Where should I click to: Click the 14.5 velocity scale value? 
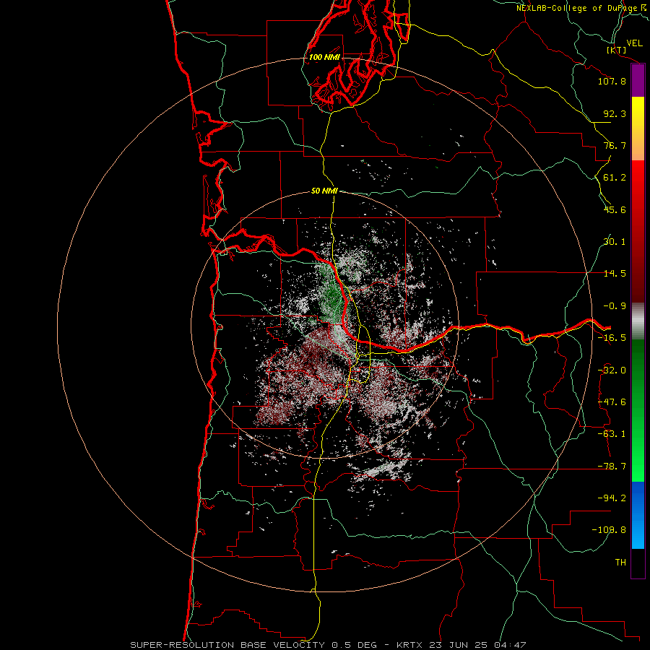[x=615, y=274]
